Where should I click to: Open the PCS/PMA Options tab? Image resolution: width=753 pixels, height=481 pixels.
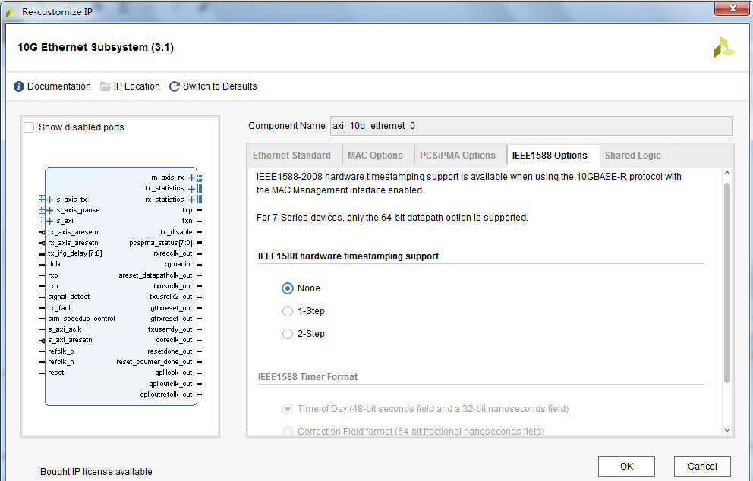coord(458,156)
